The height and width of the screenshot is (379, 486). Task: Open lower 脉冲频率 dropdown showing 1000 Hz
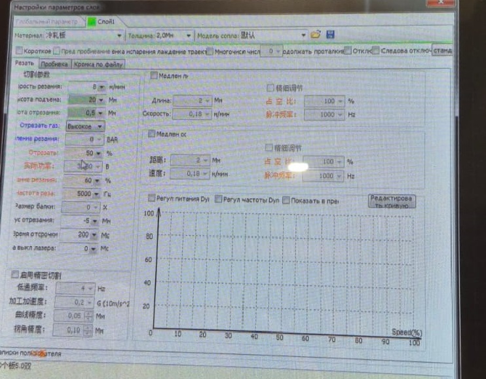[x=339, y=176]
